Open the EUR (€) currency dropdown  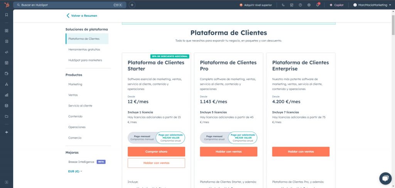[75, 171]
